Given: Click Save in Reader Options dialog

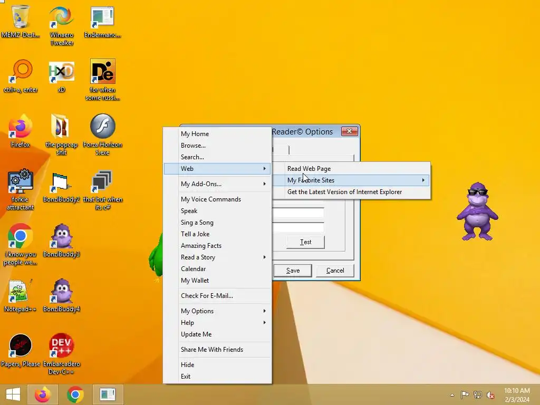Looking at the screenshot, I should [x=293, y=271].
